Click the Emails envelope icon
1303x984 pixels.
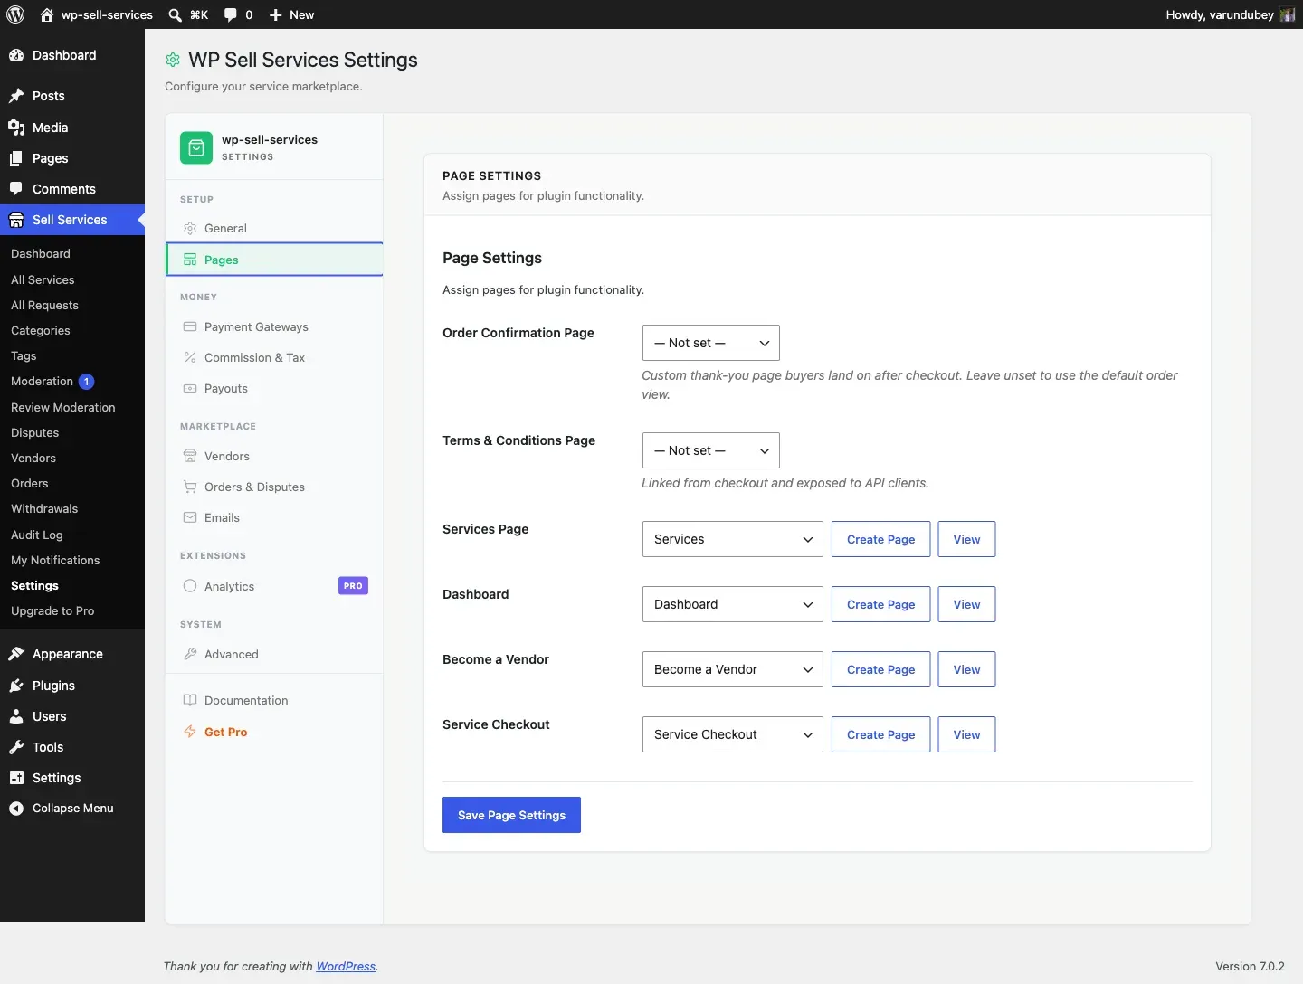[x=190, y=517]
